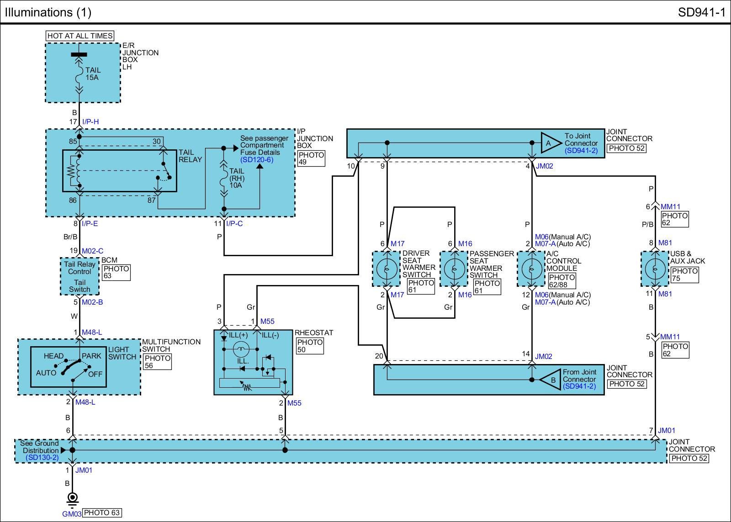731x522 pixels.
Task: Click the A/C control module lamp symbol
Action: point(531,269)
